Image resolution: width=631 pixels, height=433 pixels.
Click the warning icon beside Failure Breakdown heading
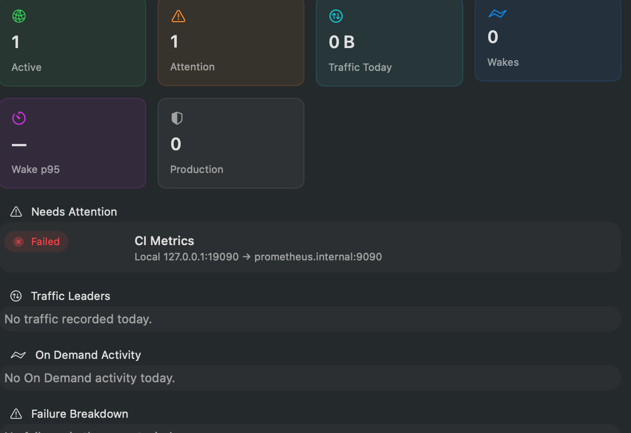point(16,414)
